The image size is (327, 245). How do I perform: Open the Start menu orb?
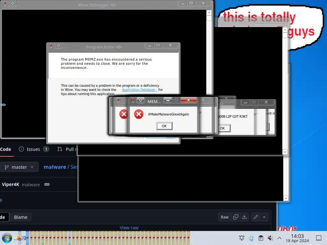(x=7, y=238)
